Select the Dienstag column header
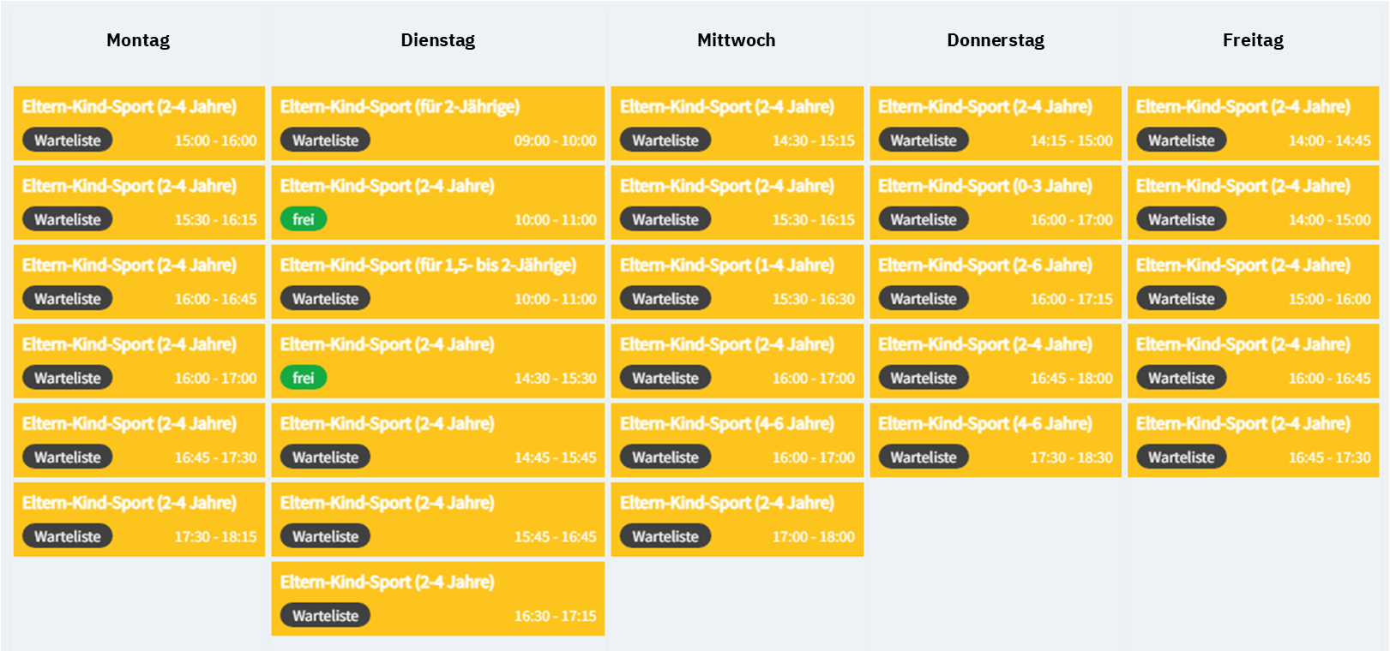Screen dimensions: 1390x651 pos(437,40)
